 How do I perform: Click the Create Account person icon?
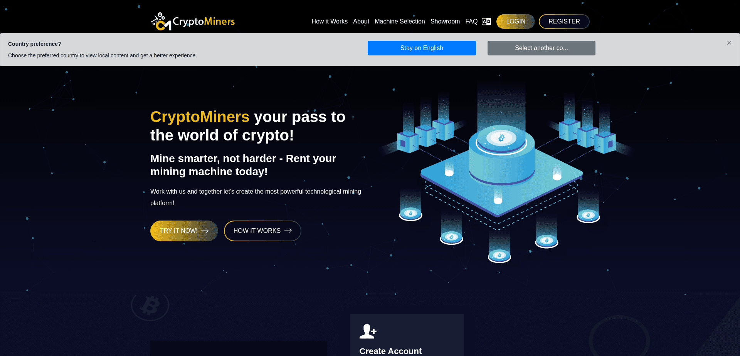(368, 331)
